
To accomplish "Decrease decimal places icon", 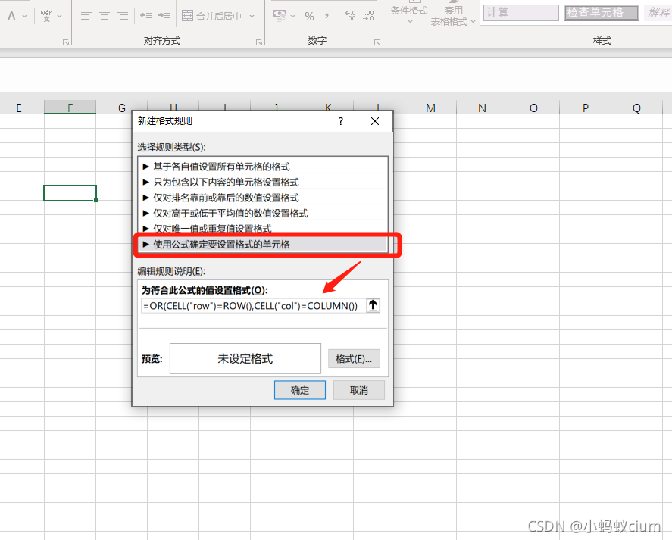I will pyautogui.click(x=368, y=17).
